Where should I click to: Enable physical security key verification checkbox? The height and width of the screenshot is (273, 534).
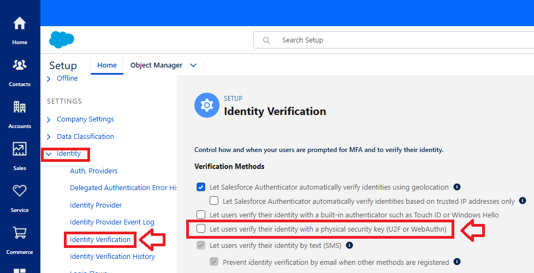tap(201, 229)
